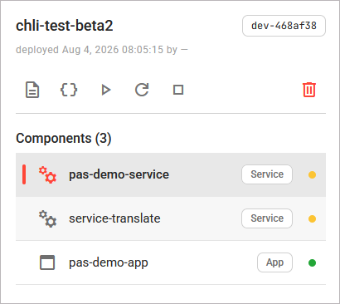The height and width of the screenshot is (304, 340).
Task: Stop deployment with the square icon
Action: [178, 90]
